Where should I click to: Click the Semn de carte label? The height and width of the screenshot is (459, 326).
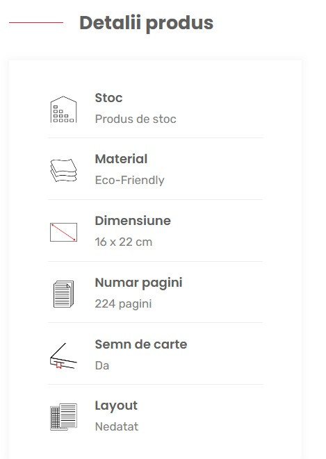click(141, 344)
